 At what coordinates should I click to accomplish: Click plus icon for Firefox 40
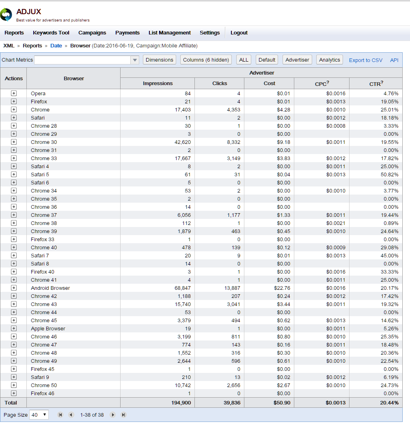(14, 272)
